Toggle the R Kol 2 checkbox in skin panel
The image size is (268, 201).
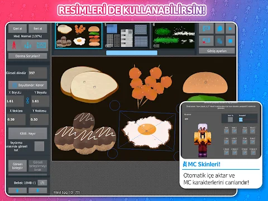coord(252,142)
